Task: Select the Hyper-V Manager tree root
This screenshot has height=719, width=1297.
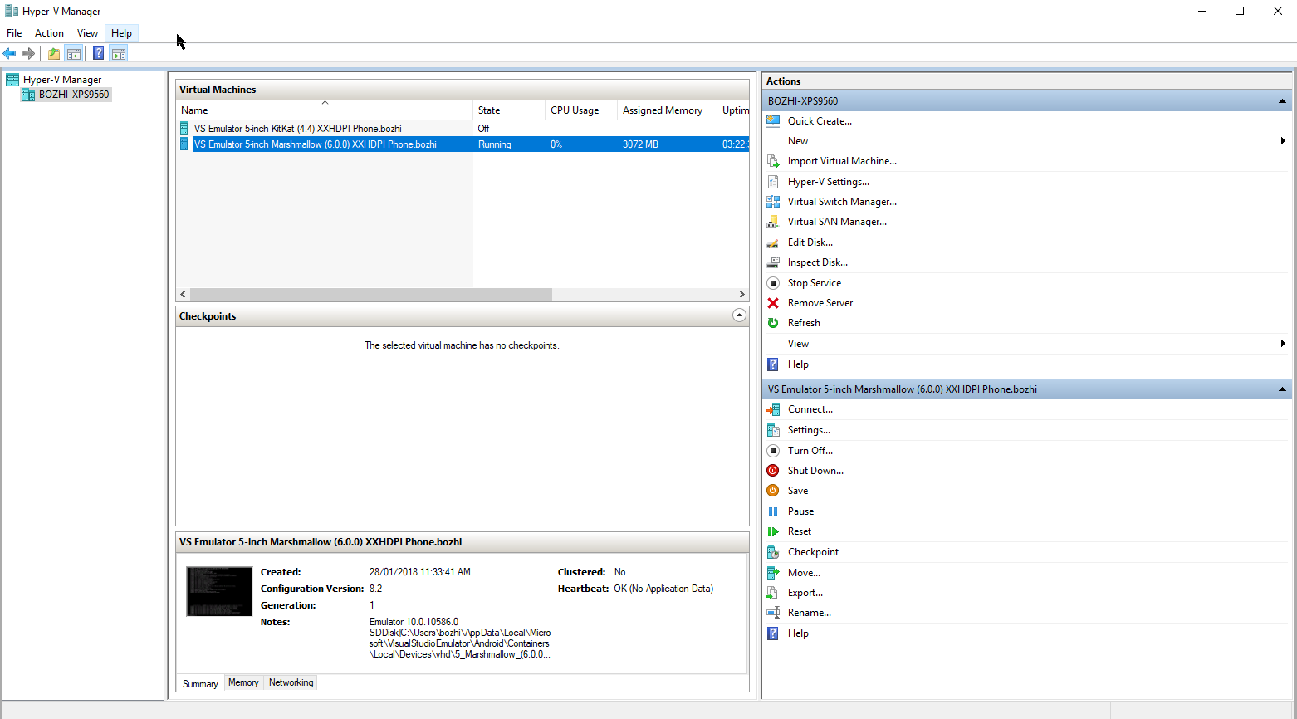Action: coord(62,80)
